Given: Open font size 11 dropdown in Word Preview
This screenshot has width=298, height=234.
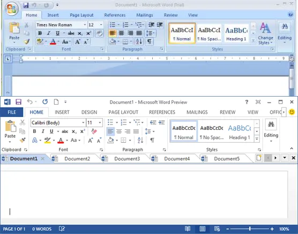Looking at the screenshot, I should [100, 123].
